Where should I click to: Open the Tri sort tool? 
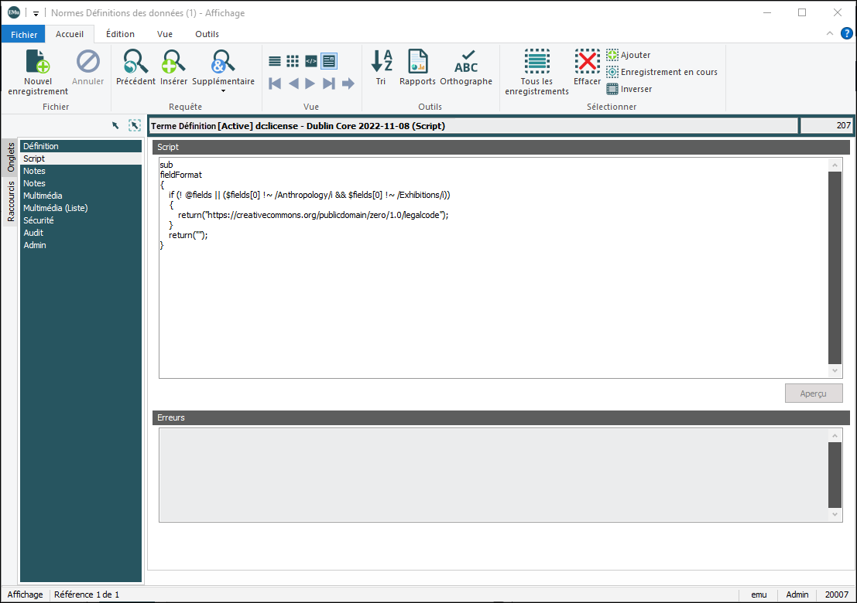(x=381, y=62)
